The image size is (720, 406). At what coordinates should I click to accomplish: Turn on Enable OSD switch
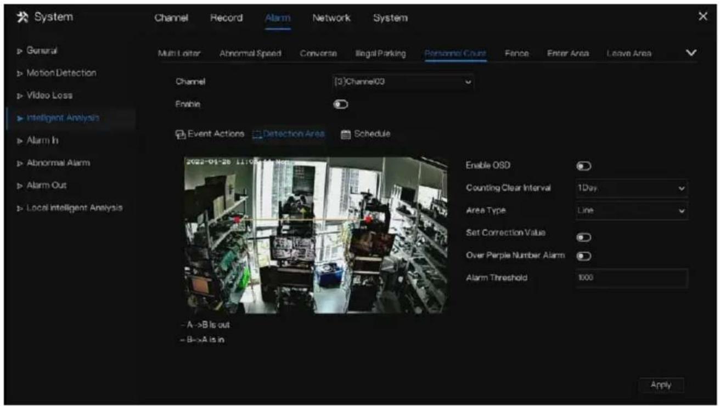(x=583, y=166)
